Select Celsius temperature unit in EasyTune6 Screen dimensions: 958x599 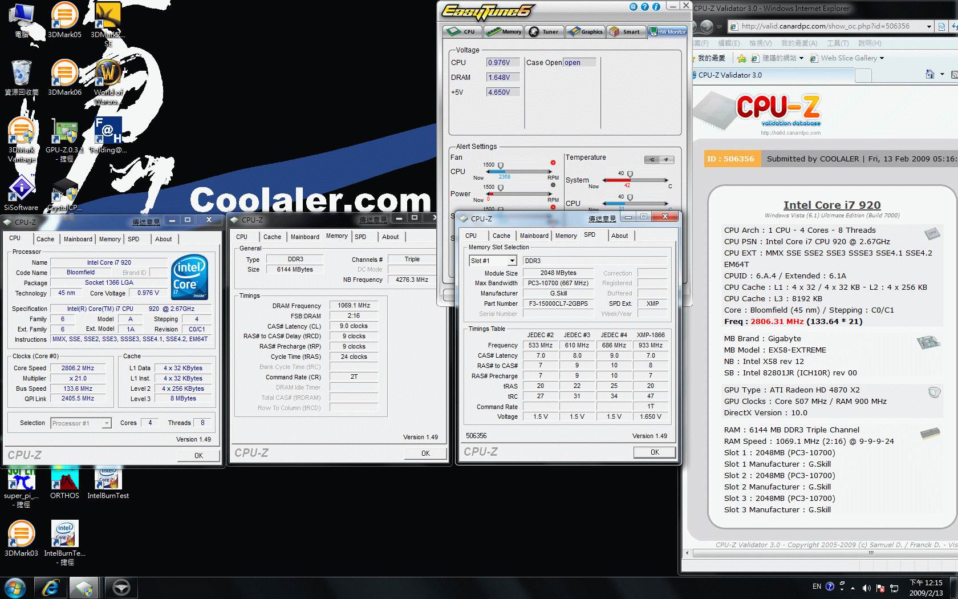652,160
